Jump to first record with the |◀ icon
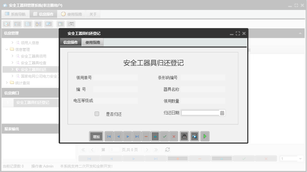 pos(109,136)
